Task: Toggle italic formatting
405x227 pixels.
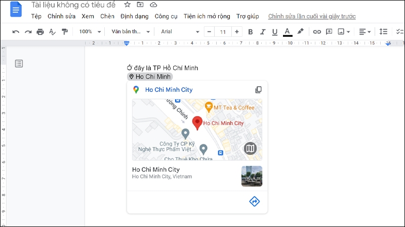Action: [263, 32]
